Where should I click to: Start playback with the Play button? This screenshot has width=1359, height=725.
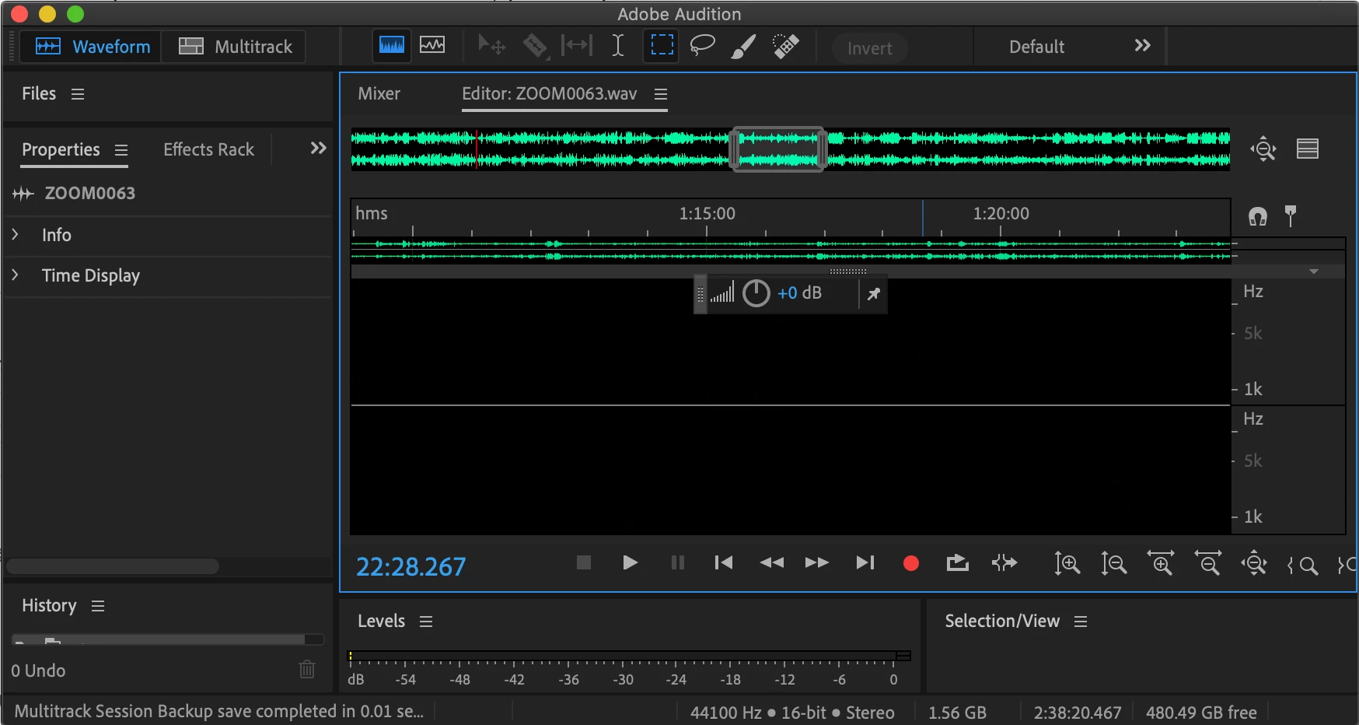click(631, 562)
